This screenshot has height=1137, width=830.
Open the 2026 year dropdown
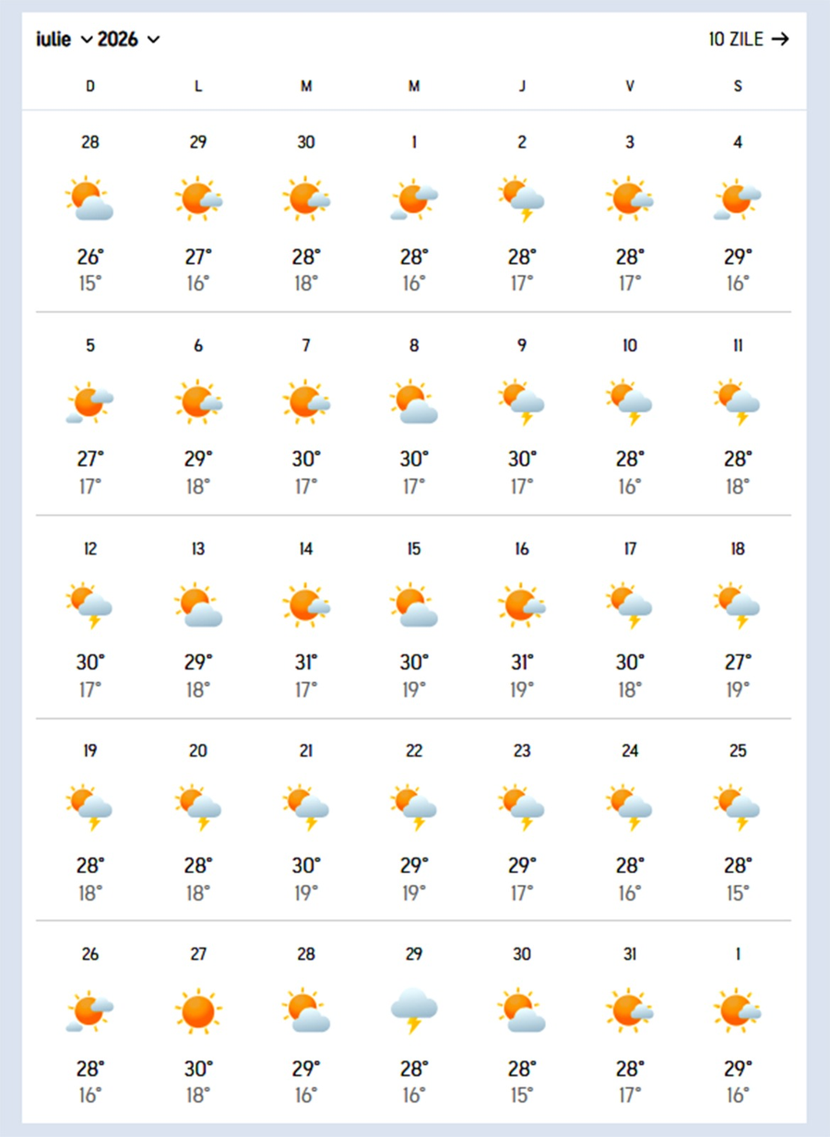(129, 39)
